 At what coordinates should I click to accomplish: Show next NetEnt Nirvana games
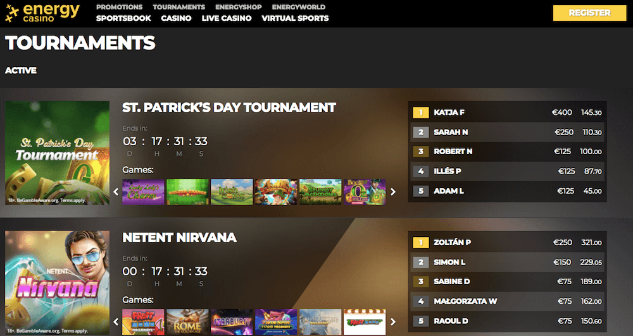click(x=393, y=322)
